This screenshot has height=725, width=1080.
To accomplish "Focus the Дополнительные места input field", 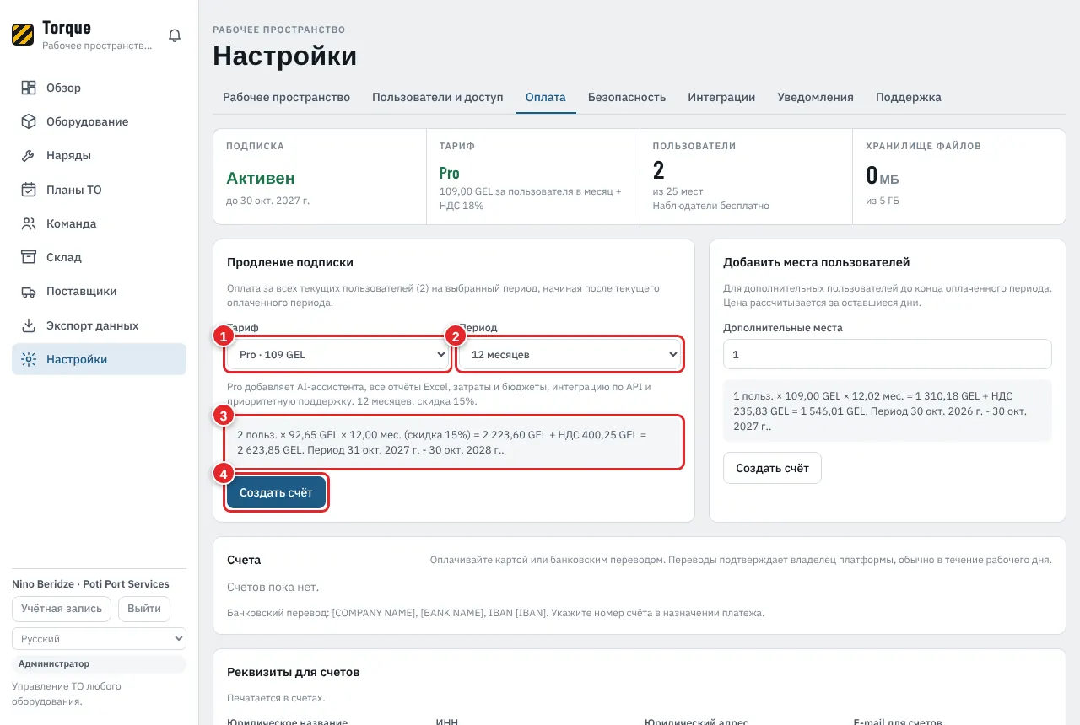I will [x=888, y=355].
